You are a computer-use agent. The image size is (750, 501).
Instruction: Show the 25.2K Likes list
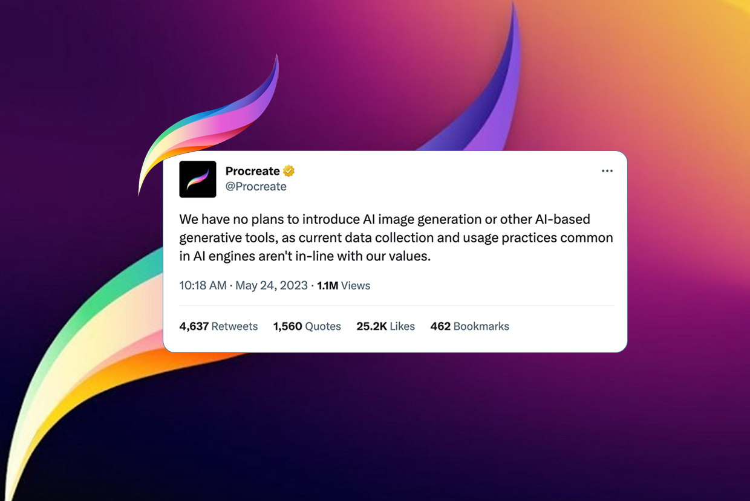click(386, 326)
